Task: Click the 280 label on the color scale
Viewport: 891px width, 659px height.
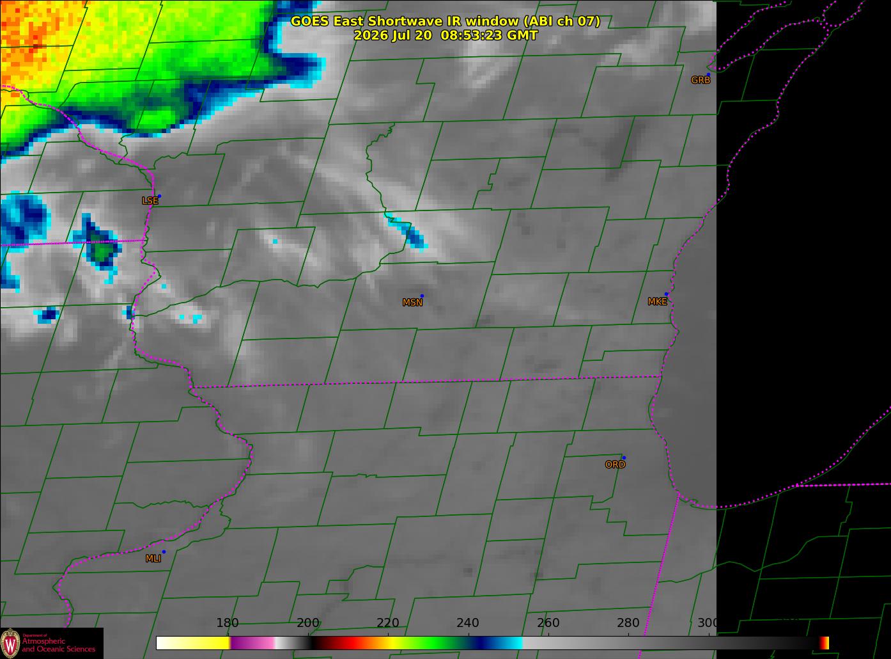Action: 628,623
